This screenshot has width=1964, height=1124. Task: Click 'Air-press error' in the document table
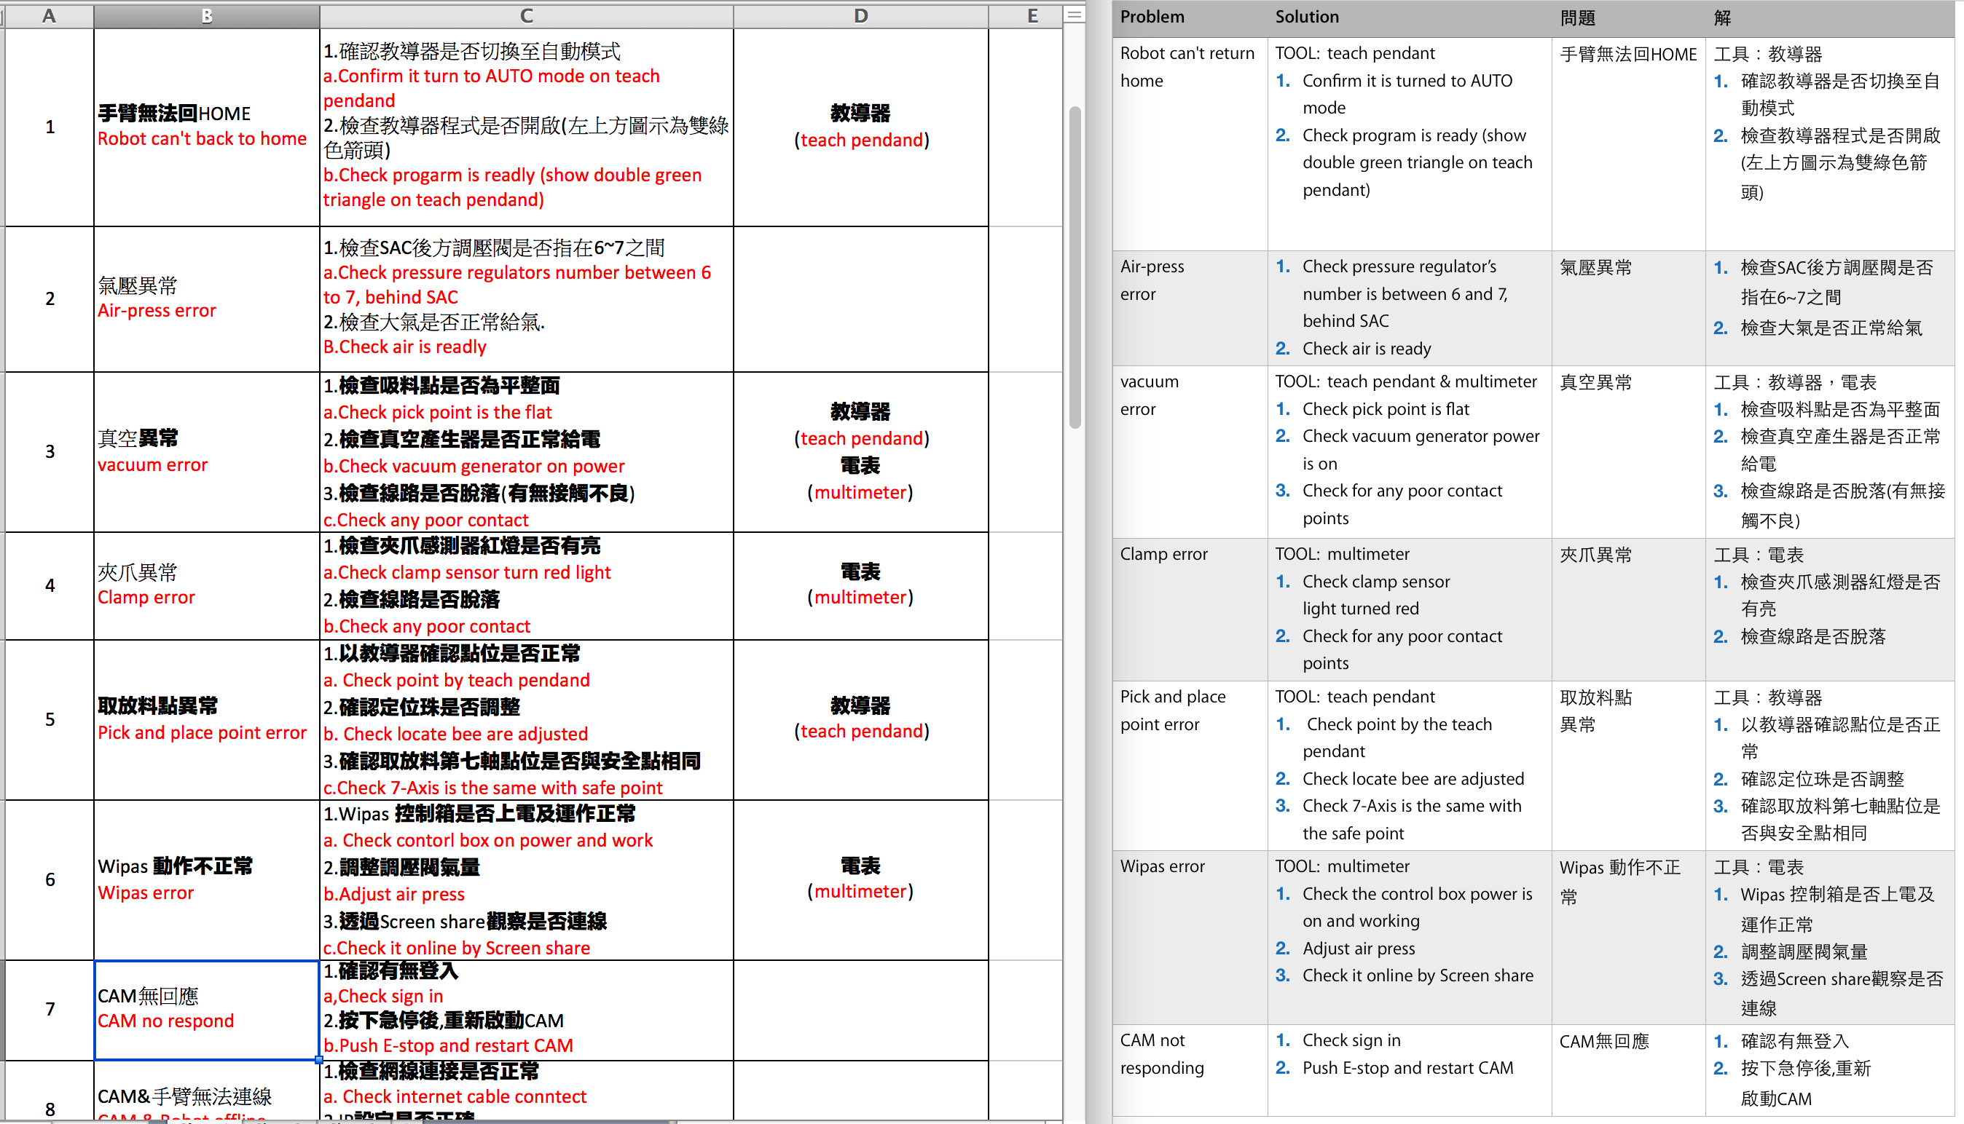pos(1152,280)
